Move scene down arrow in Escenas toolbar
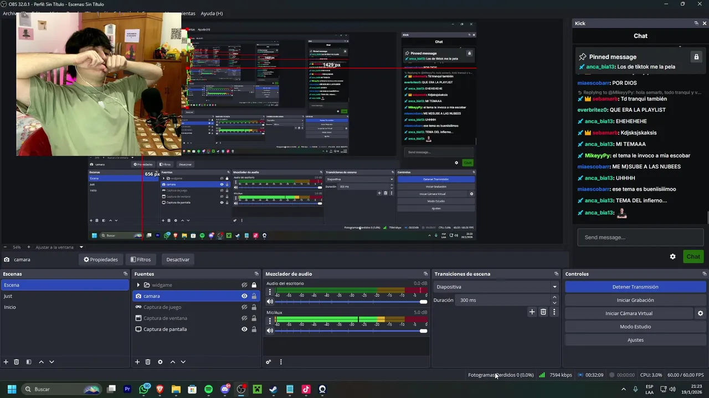This screenshot has height=398, width=709. click(52, 362)
